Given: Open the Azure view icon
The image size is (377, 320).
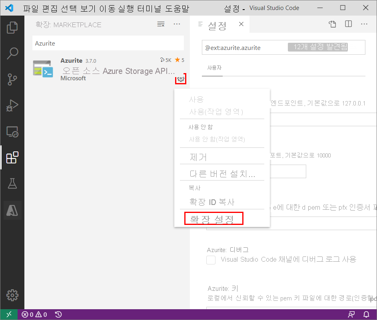Looking at the screenshot, I should (12, 210).
